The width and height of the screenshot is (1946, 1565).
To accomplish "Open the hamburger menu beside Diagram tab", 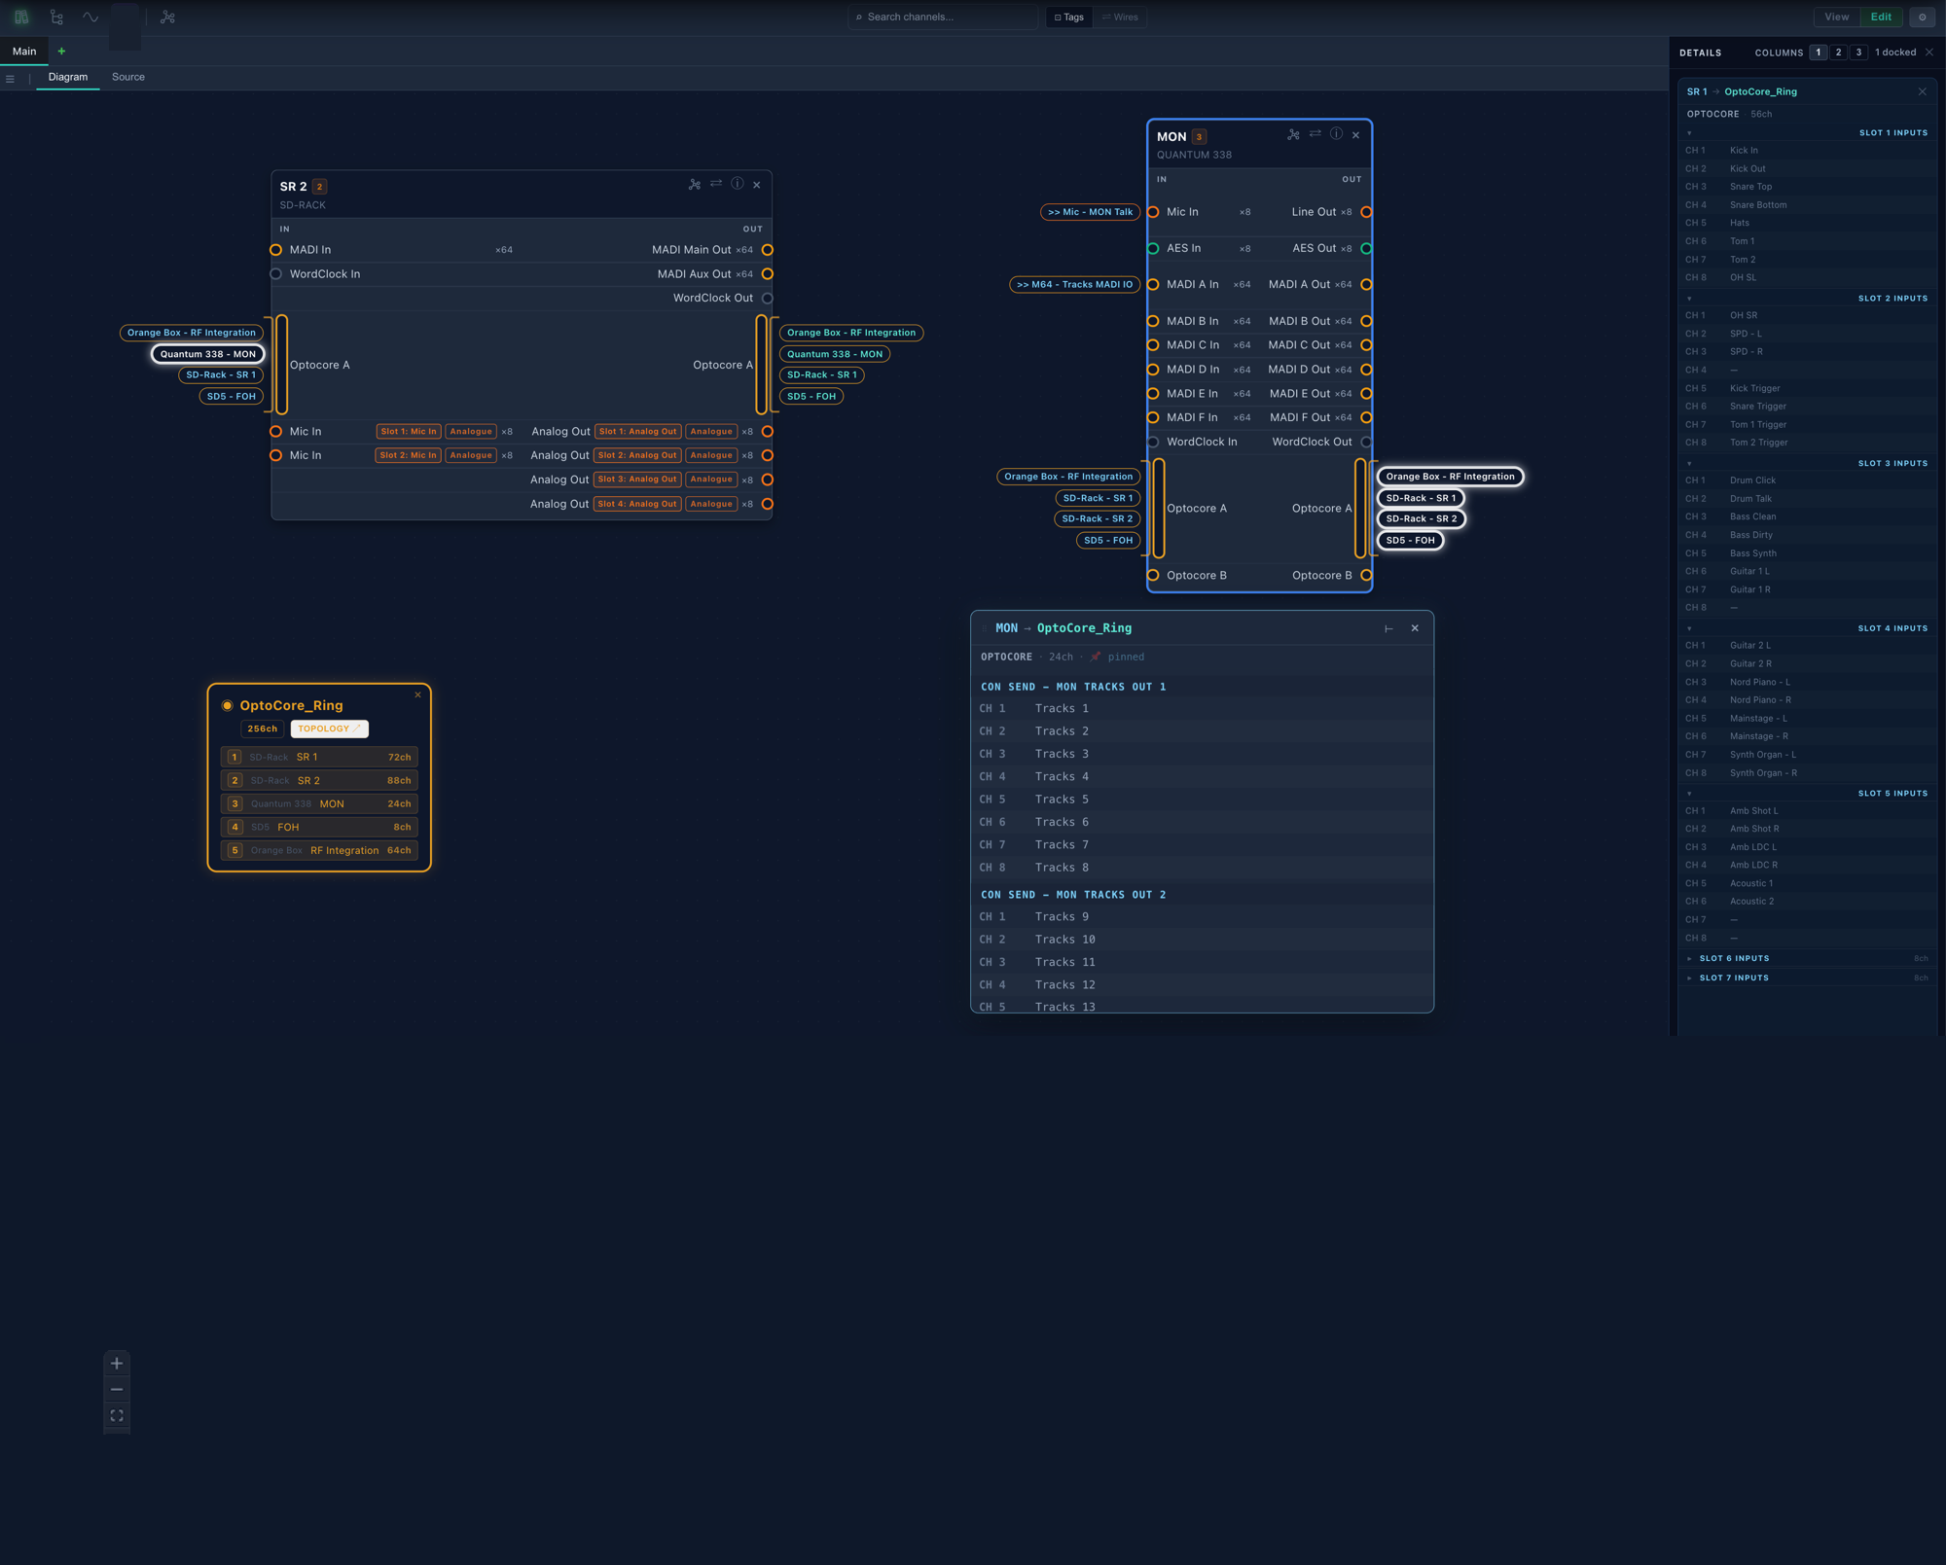I will pyautogui.click(x=10, y=79).
